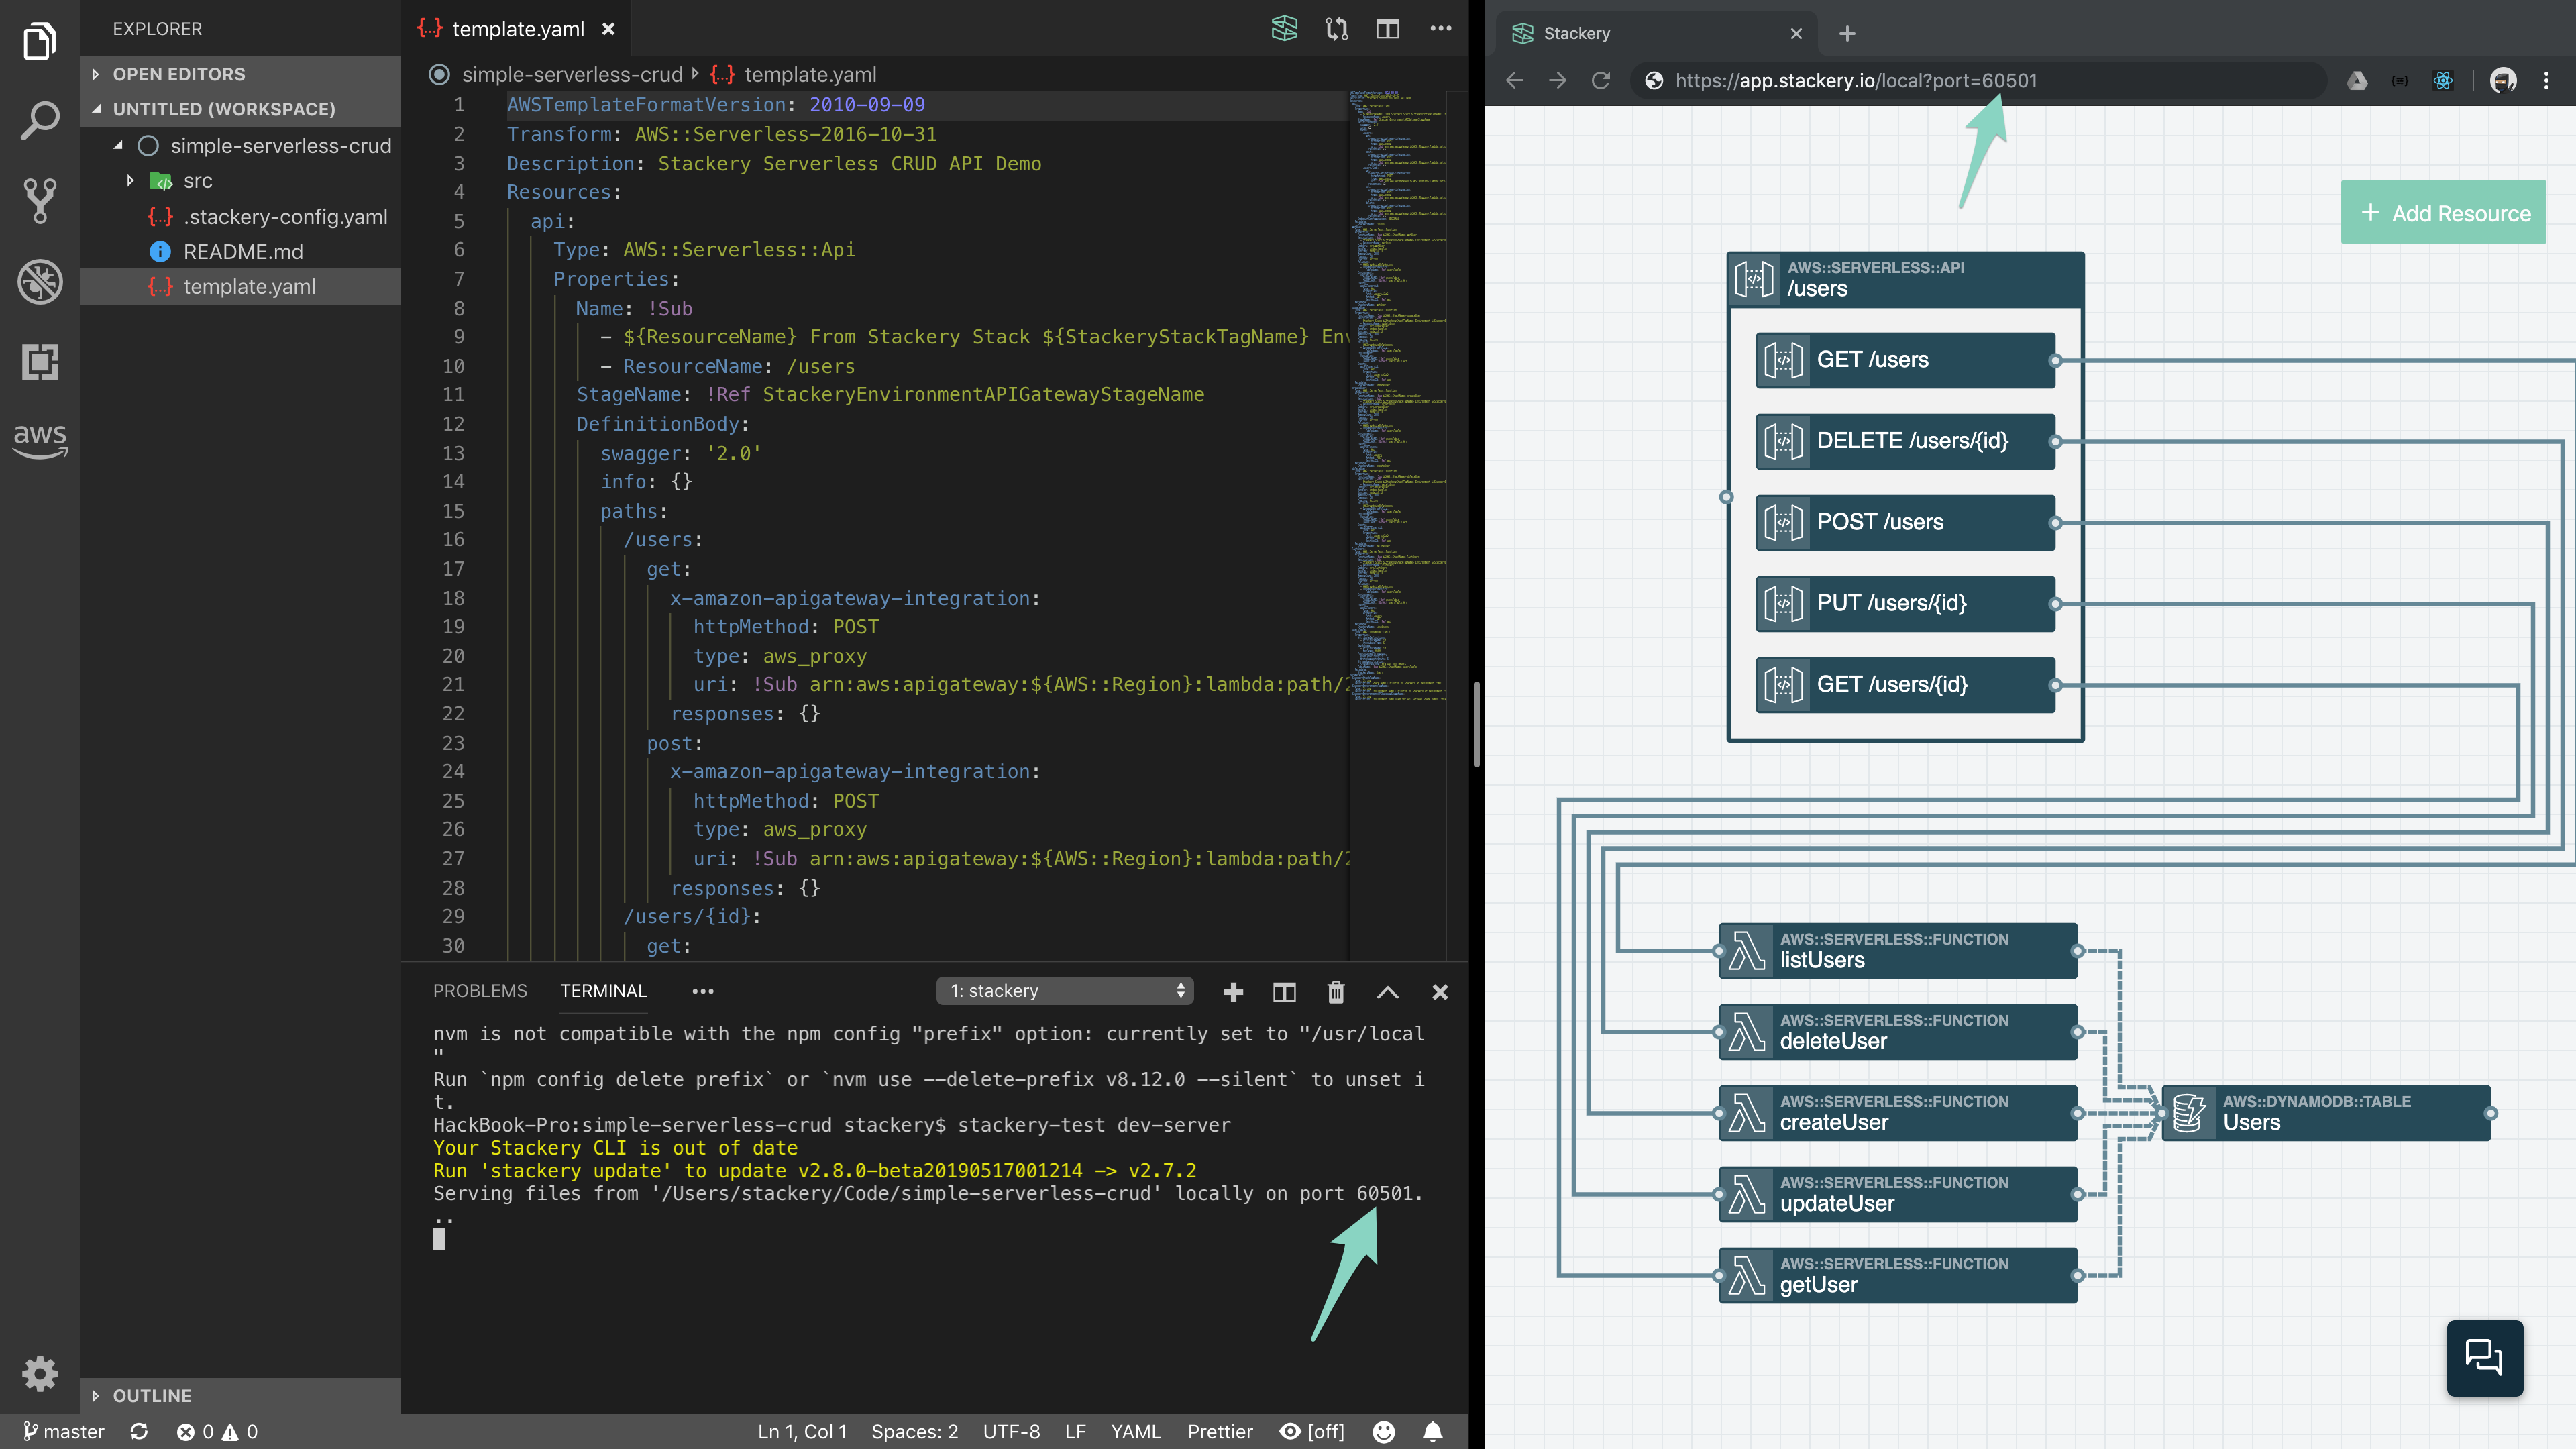Open terminal selector dropdown '1: stackery'
The width and height of the screenshot is (2576, 1449).
1065,990
